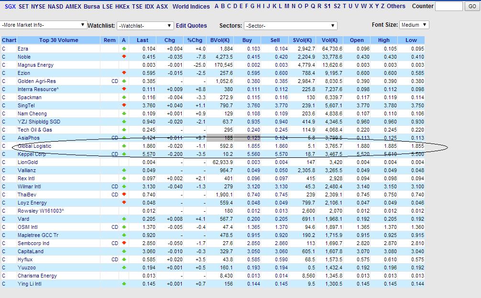Sort table by %Chg column header
The image size is (481, 298).
195,40
